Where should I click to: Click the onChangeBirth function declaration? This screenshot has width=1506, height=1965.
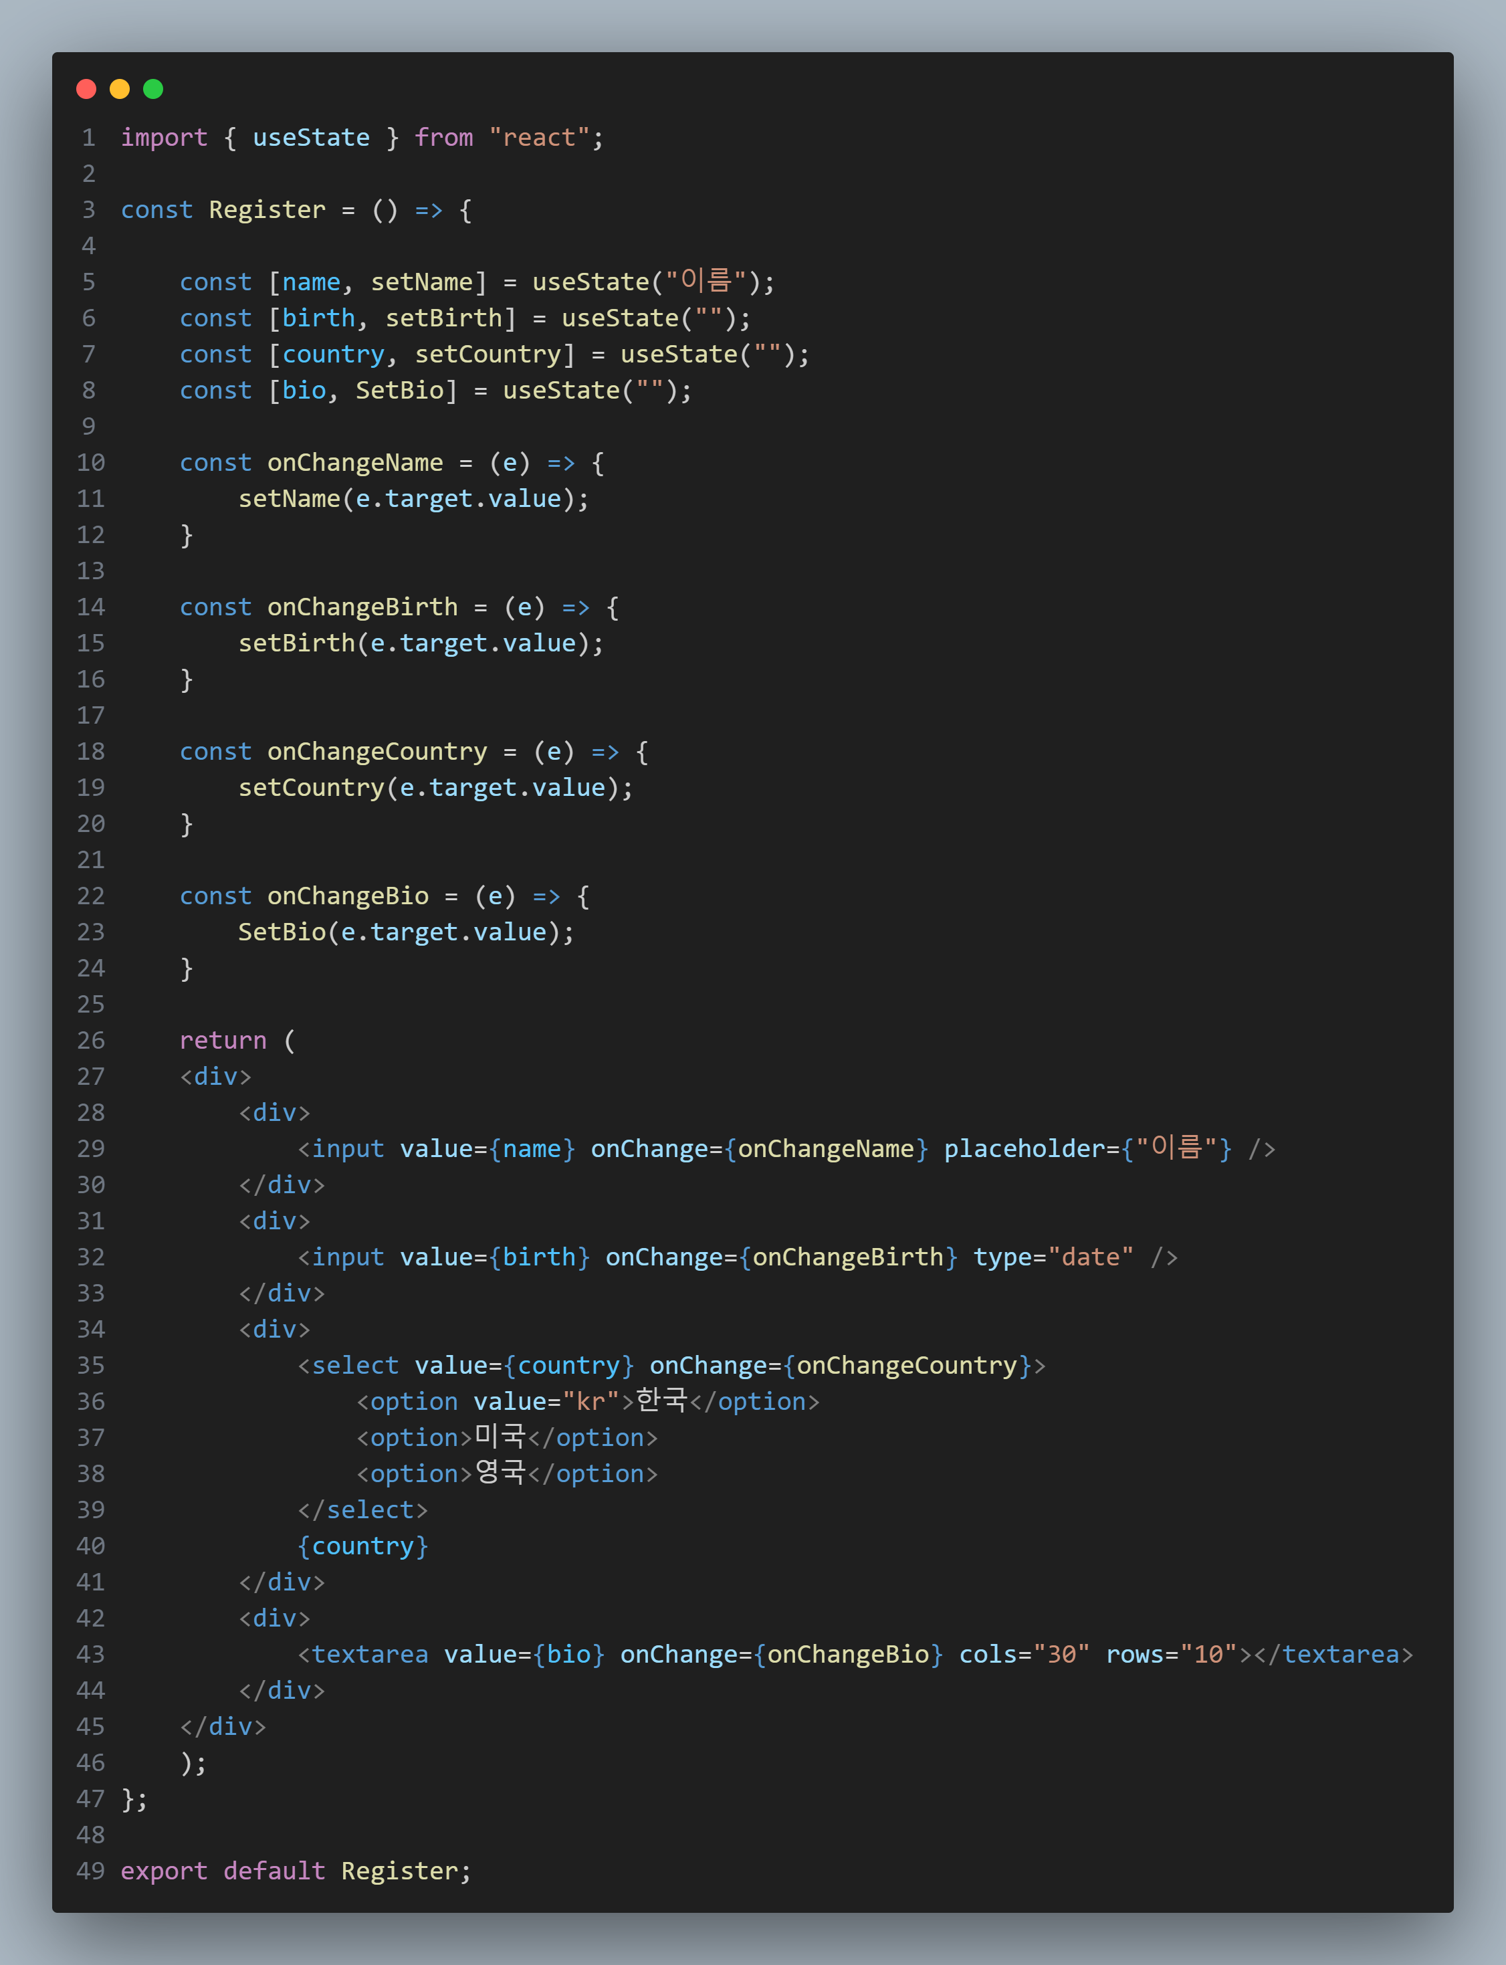(362, 607)
